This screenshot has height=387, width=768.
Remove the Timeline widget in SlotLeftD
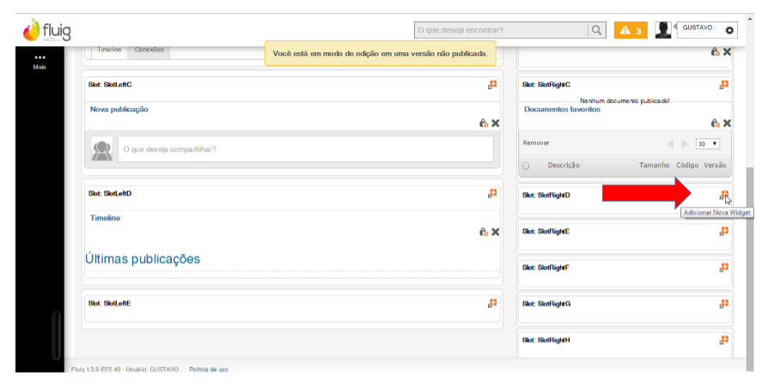point(495,232)
